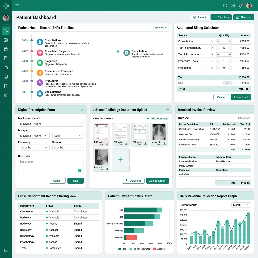The width and height of the screenshot is (258, 258).
Task: Click the green refresh icon in Description
Action: [x=79, y=171]
